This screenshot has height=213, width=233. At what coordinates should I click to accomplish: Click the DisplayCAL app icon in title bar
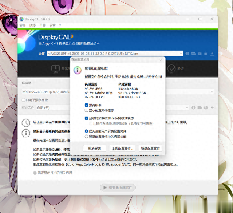pos(21,19)
